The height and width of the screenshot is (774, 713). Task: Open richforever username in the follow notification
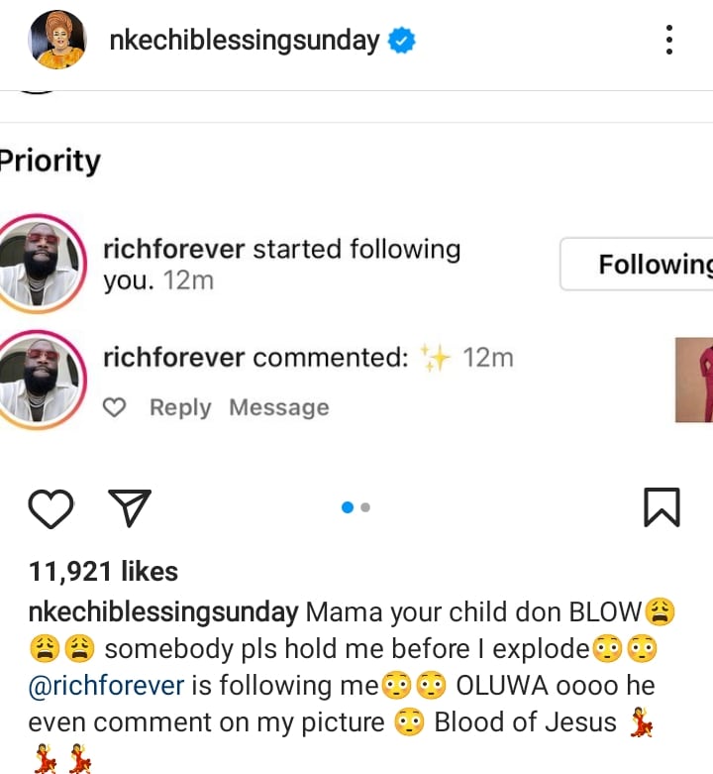click(x=174, y=249)
